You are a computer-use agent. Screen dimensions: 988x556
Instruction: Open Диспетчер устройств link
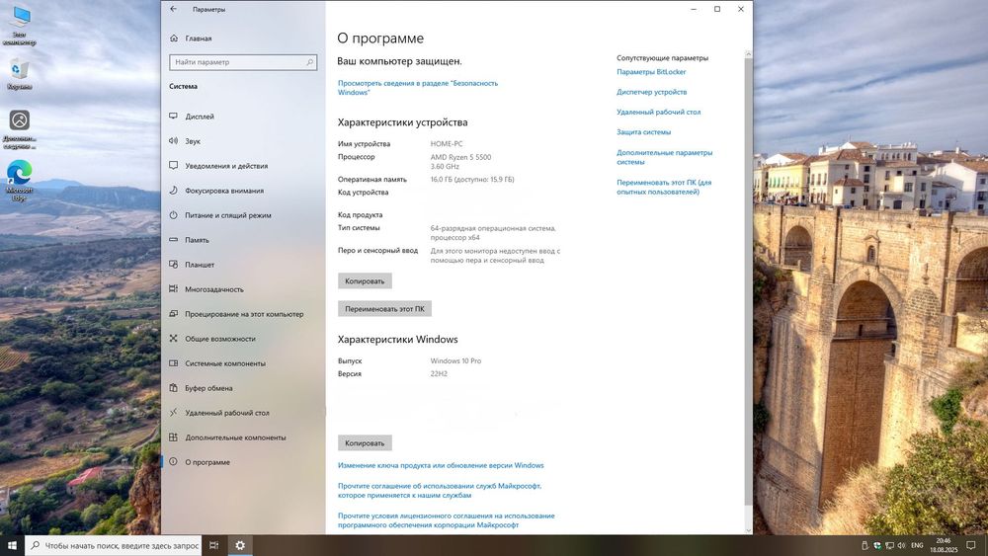tap(651, 92)
